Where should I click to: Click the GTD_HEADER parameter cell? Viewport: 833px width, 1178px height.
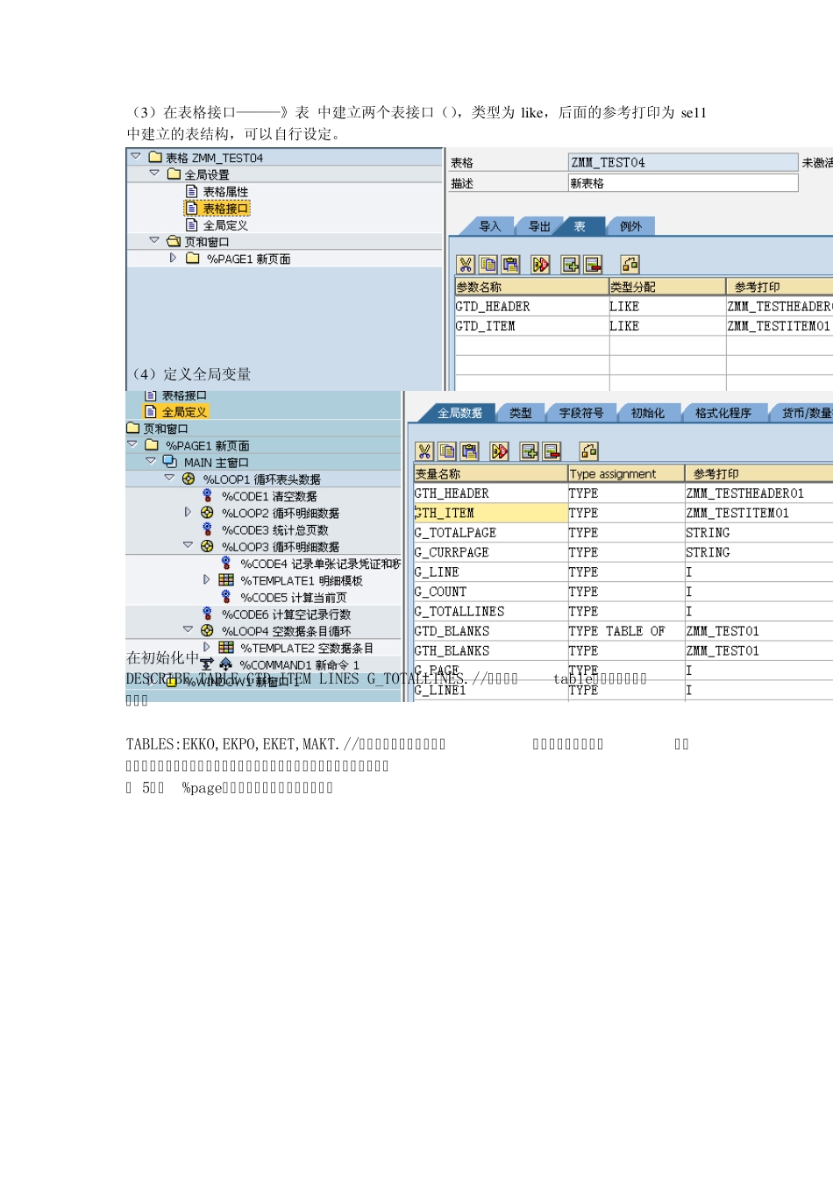(x=531, y=307)
